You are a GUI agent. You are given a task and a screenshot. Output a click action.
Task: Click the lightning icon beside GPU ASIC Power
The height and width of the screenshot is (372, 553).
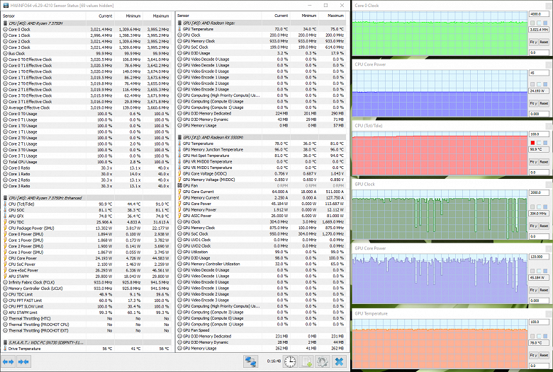(179, 216)
